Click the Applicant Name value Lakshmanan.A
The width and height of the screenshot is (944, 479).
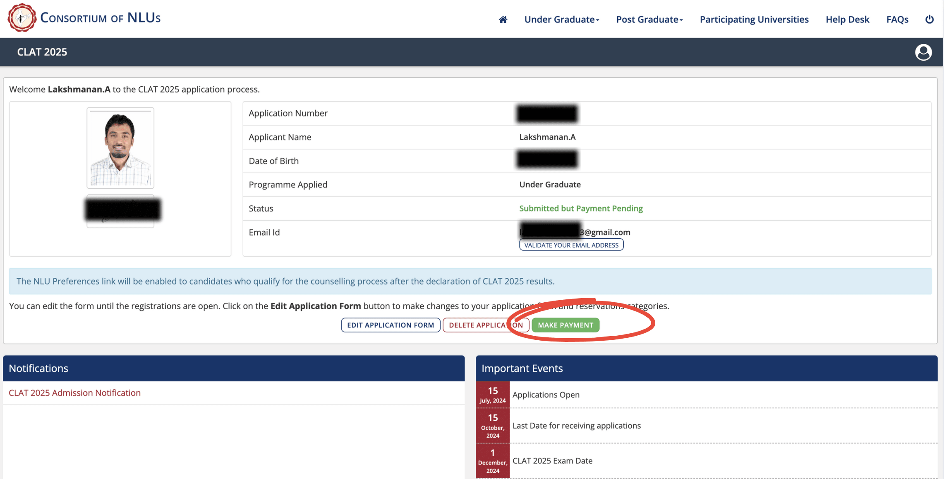[547, 137]
